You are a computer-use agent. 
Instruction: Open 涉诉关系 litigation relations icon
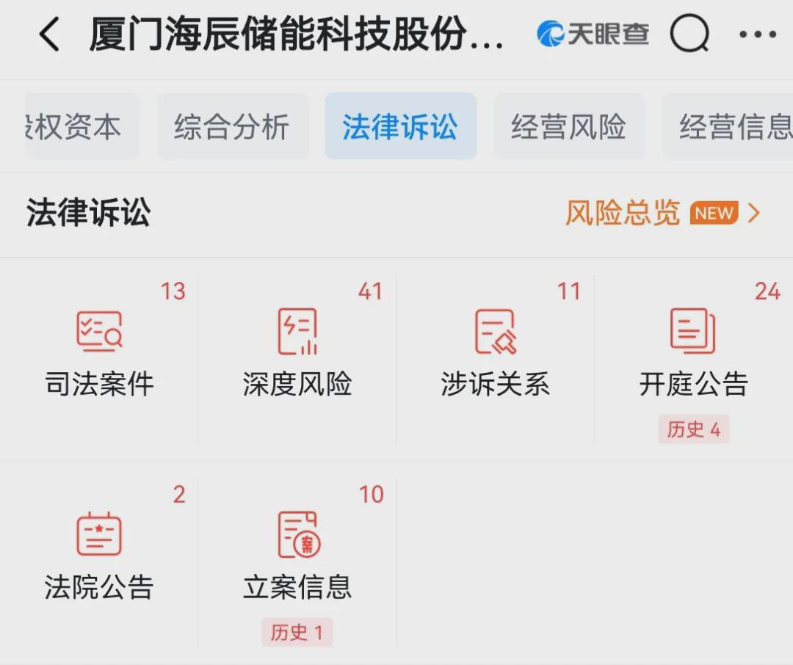[496, 332]
